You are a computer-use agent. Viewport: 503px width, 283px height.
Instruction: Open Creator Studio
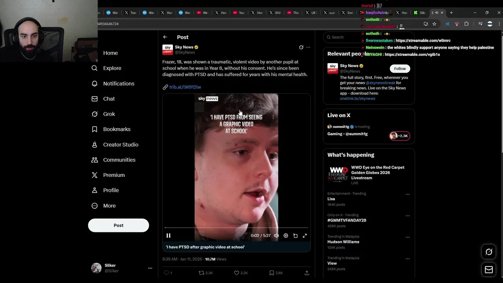pyautogui.click(x=115, y=145)
